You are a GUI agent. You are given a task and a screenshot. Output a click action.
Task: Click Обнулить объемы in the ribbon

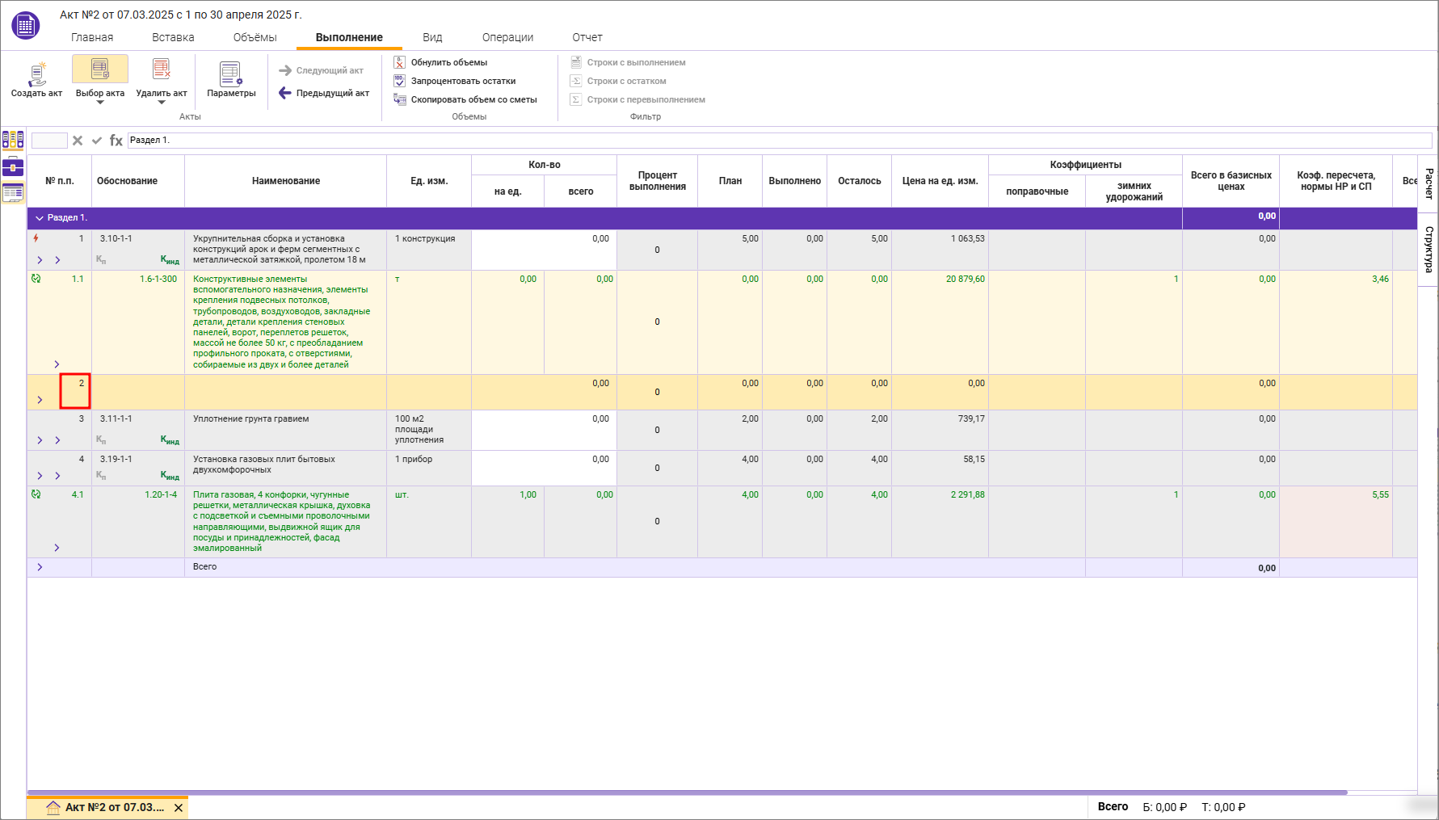pos(448,62)
